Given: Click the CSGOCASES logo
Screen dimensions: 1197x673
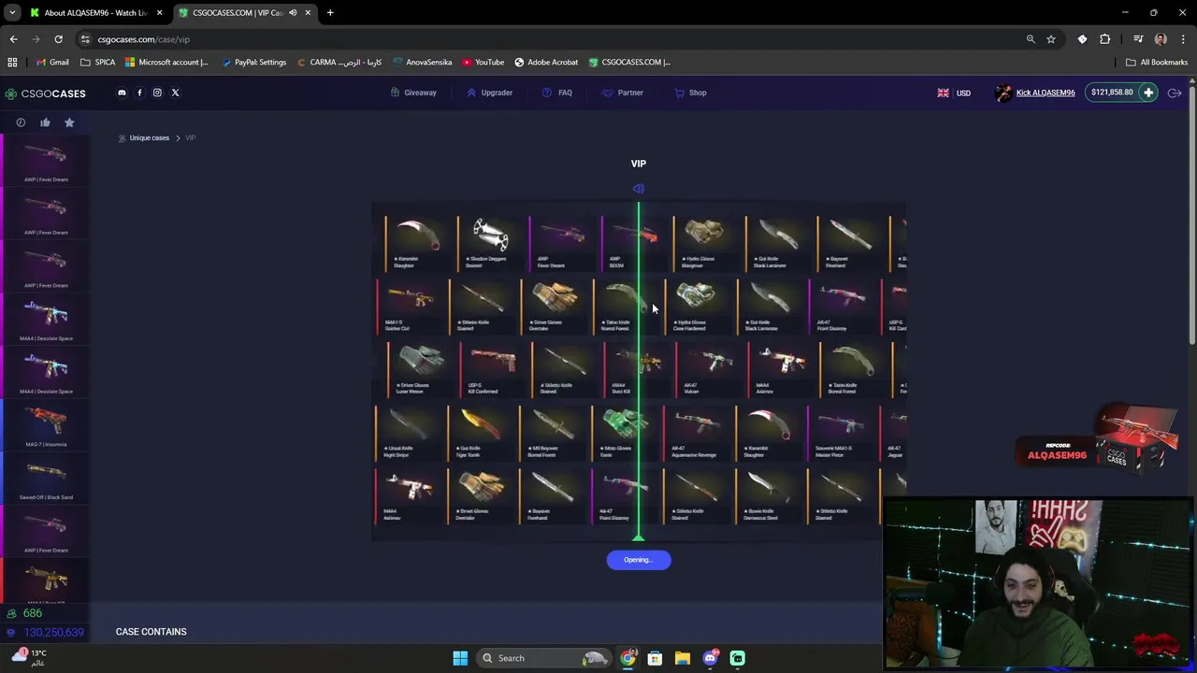Looking at the screenshot, I should (x=45, y=93).
